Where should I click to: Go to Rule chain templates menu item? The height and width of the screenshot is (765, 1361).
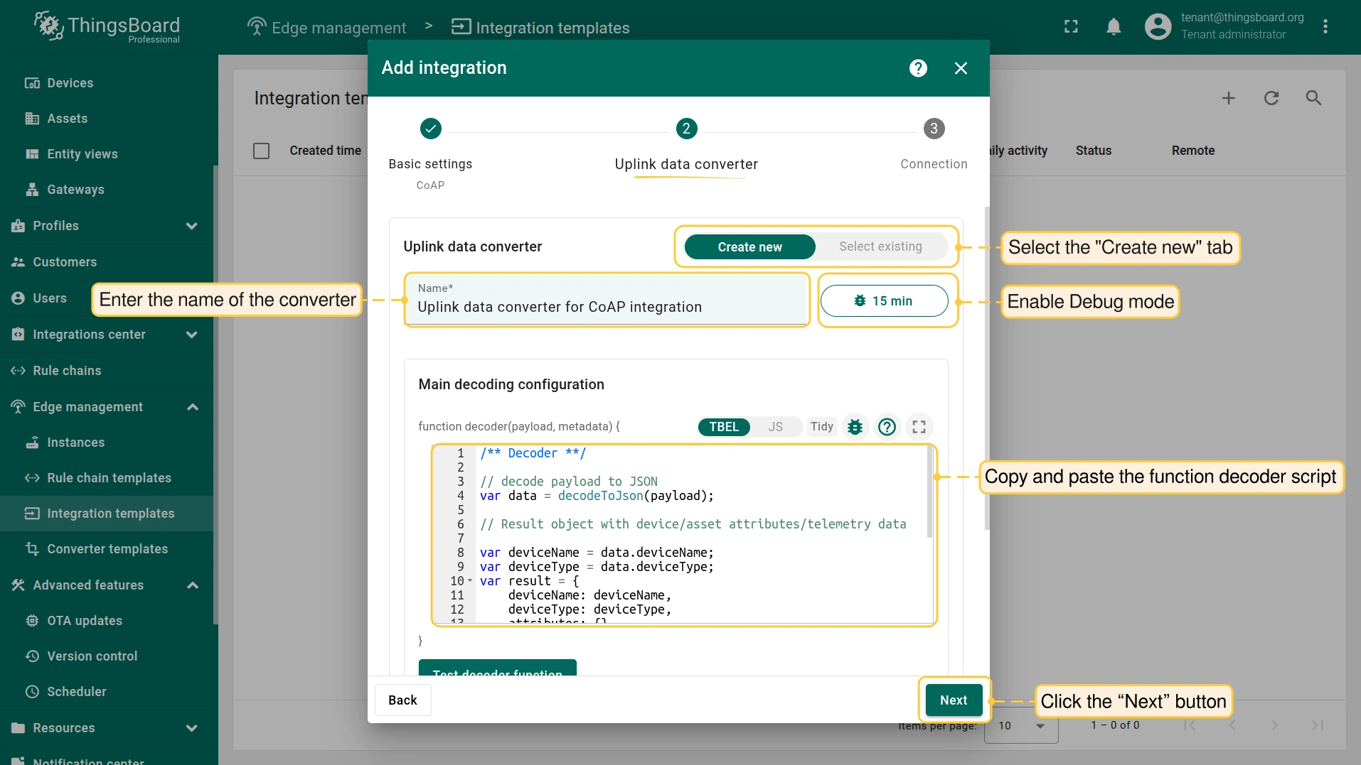(109, 478)
